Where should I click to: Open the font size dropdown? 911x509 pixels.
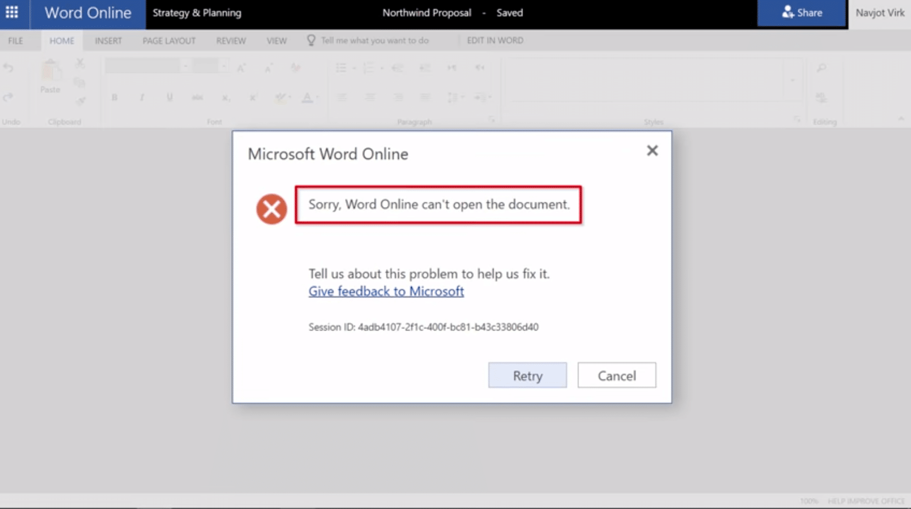pyautogui.click(x=223, y=66)
